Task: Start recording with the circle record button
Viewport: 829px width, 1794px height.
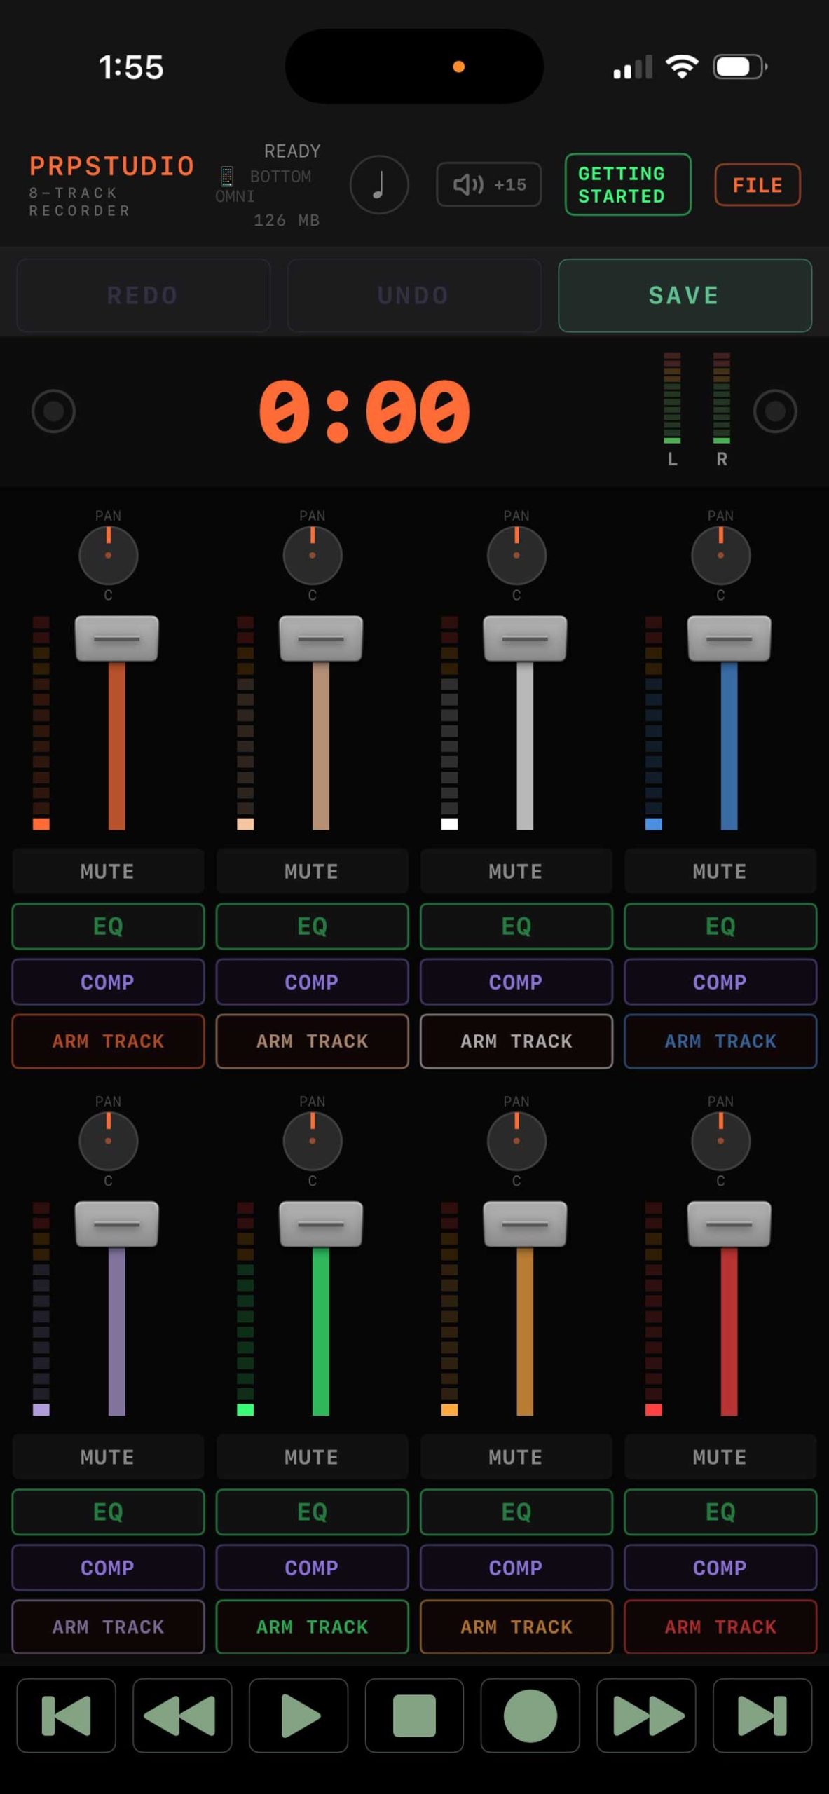Action: (530, 1716)
